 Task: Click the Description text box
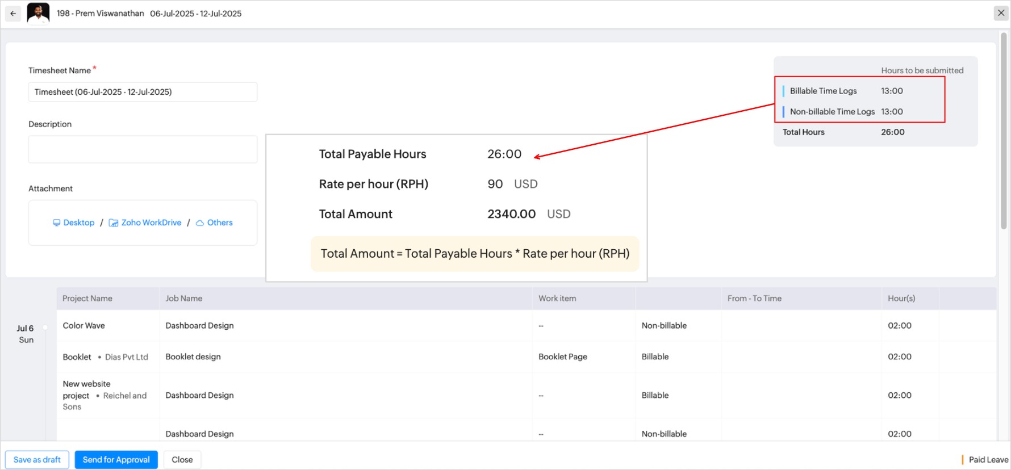pyautogui.click(x=143, y=149)
